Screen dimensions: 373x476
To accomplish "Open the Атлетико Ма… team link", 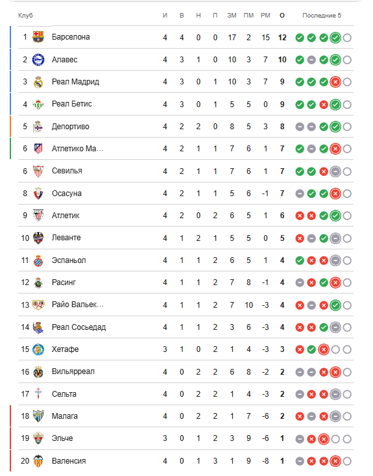I will [77, 149].
